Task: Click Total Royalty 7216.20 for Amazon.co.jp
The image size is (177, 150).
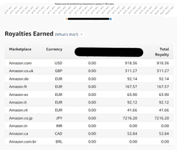Action: coord(162,118)
